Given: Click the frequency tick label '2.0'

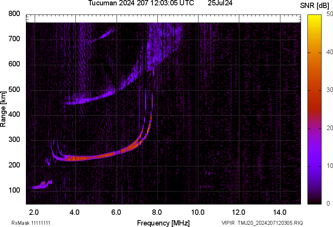Looking at the screenshot, I should 34,212.
